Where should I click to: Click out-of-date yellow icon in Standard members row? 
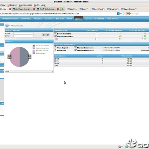pyautogui.click(x=121, y=36)
